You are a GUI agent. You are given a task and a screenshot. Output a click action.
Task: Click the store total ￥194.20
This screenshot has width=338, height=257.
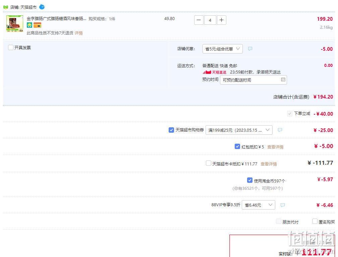pyautogui.click(x=323, y=97)
